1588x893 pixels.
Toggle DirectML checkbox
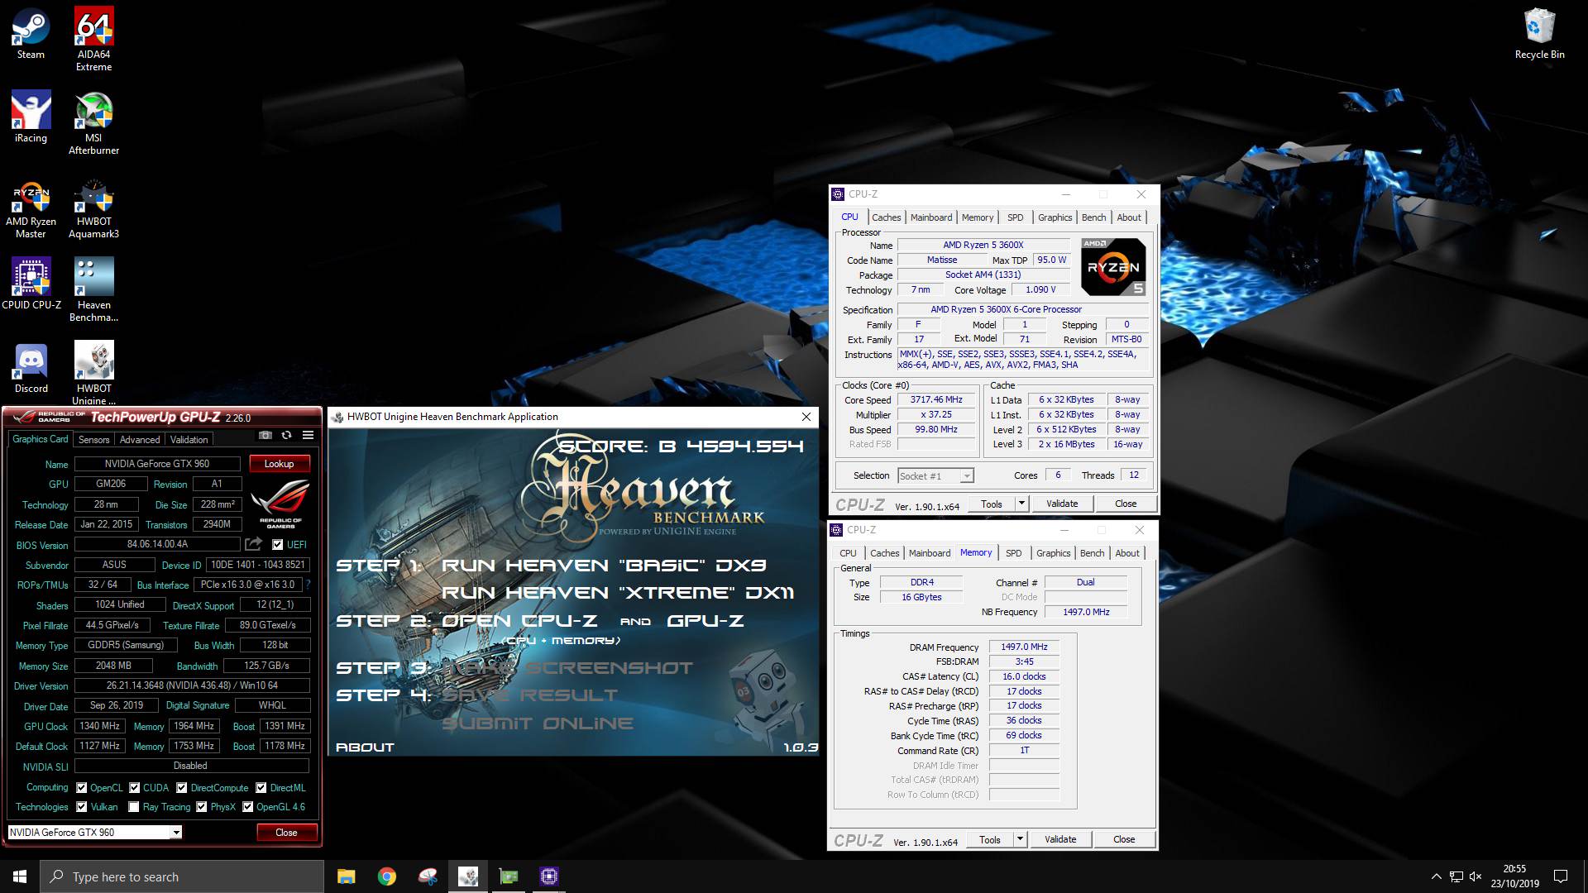click(261, 788)
